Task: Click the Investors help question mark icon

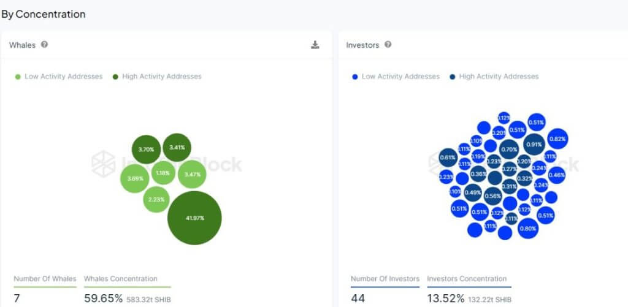Action: click(x=388, y=45)
